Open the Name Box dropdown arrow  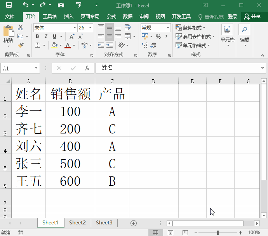36,68
